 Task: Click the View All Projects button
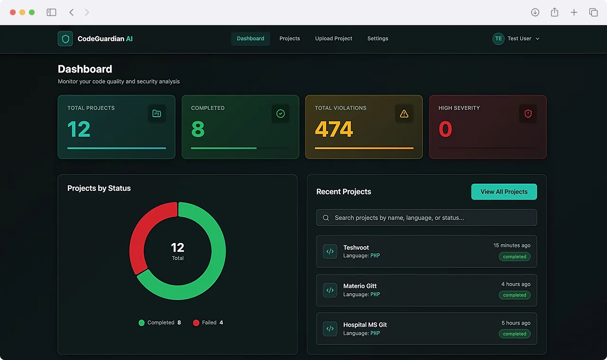click(504, 192)
